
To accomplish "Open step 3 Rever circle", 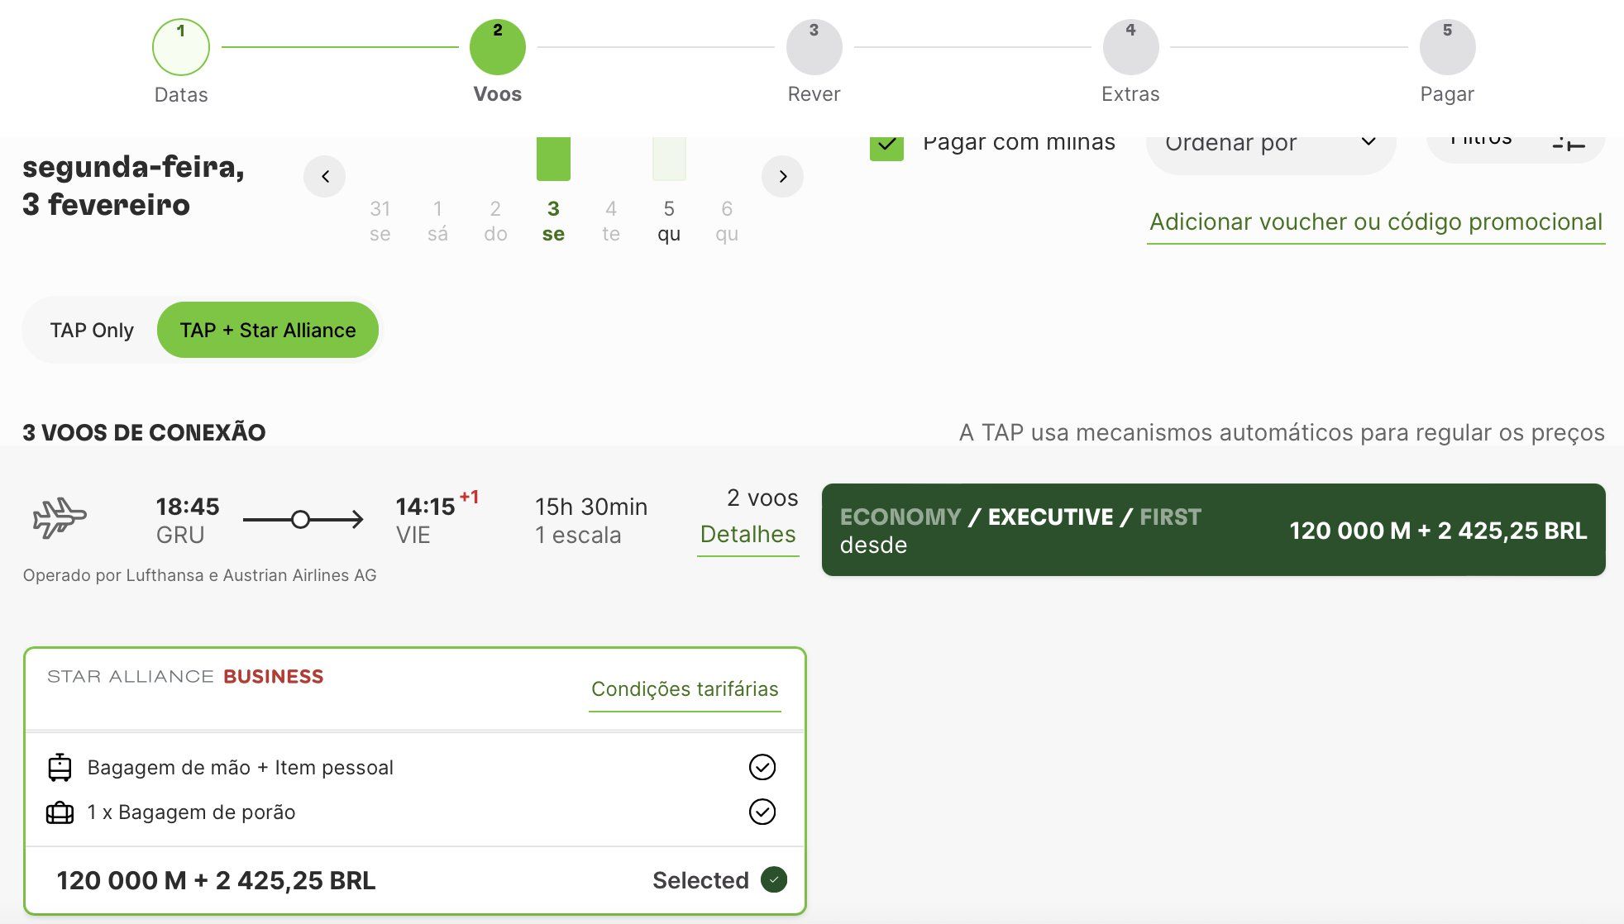I will pos(814,47).
